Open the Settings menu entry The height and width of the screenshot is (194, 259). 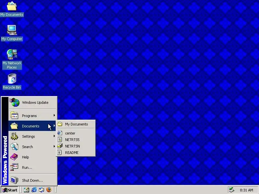click(x=32, y=136)
